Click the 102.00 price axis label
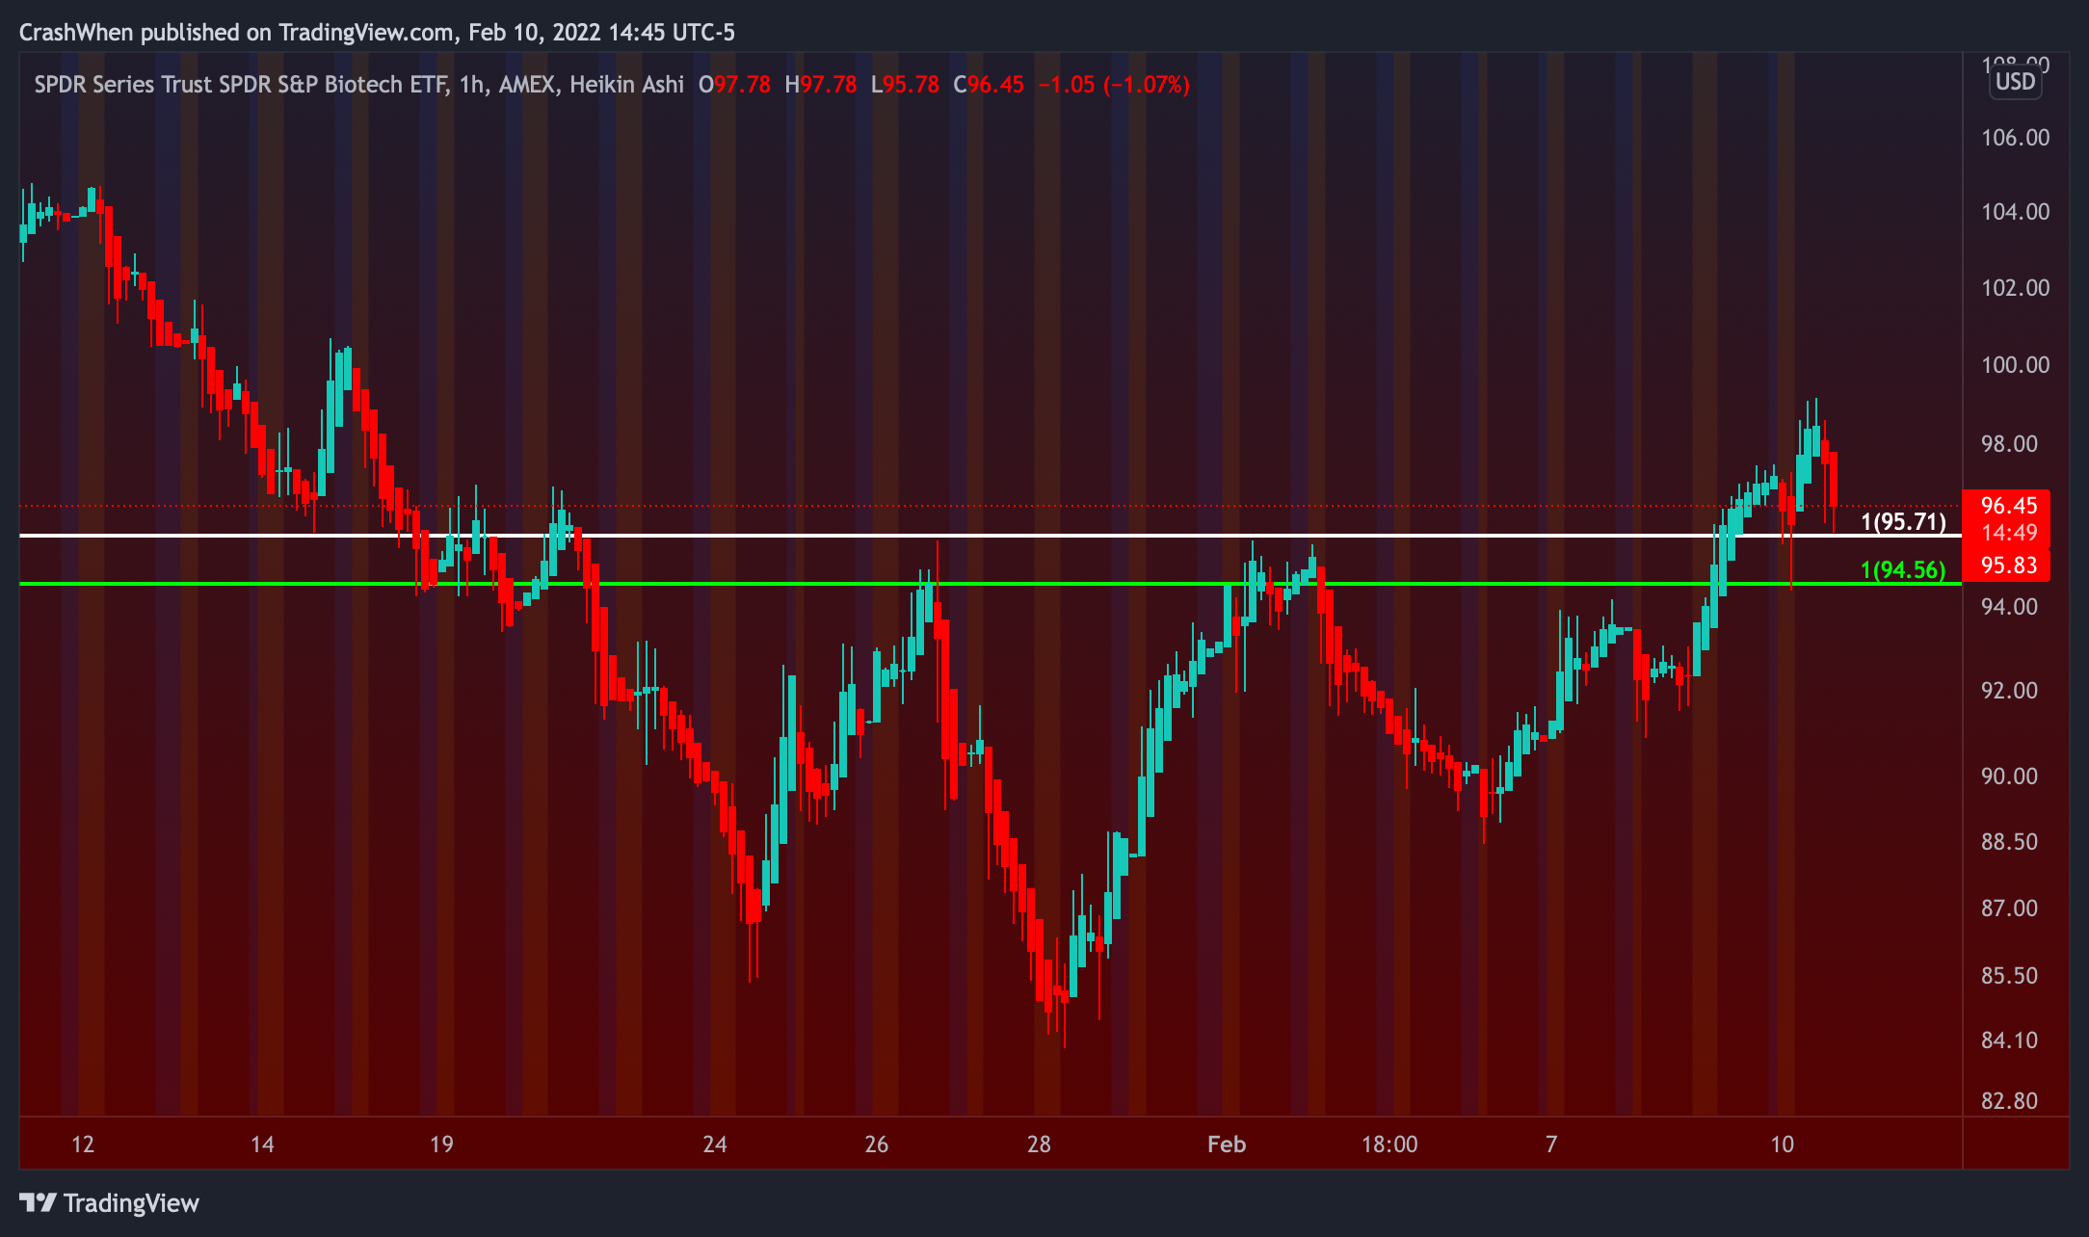This screenshot has width=2089, height=1237. tap(2015, 288)
